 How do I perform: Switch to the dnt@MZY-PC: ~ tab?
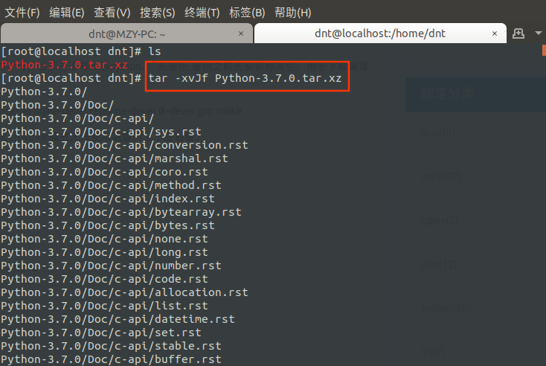[126, 33]
